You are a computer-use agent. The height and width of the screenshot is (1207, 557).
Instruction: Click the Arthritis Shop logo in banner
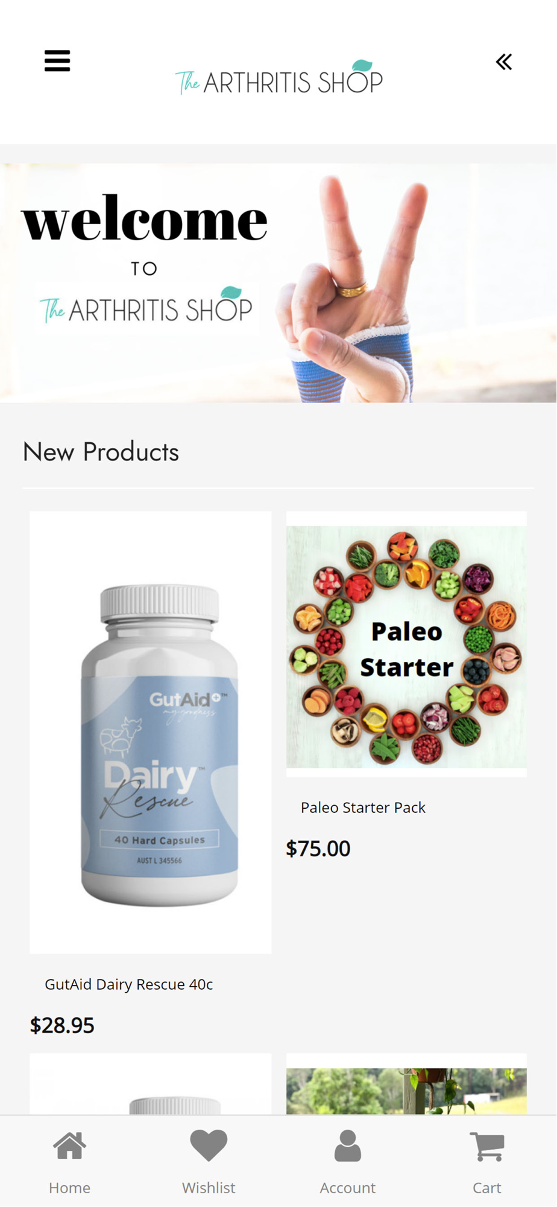tap(146, 306)
